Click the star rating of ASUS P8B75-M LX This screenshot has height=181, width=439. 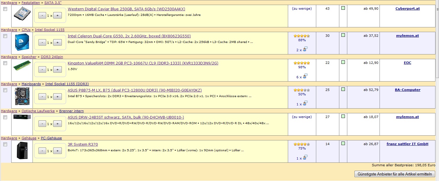click(x=302, y=90)
